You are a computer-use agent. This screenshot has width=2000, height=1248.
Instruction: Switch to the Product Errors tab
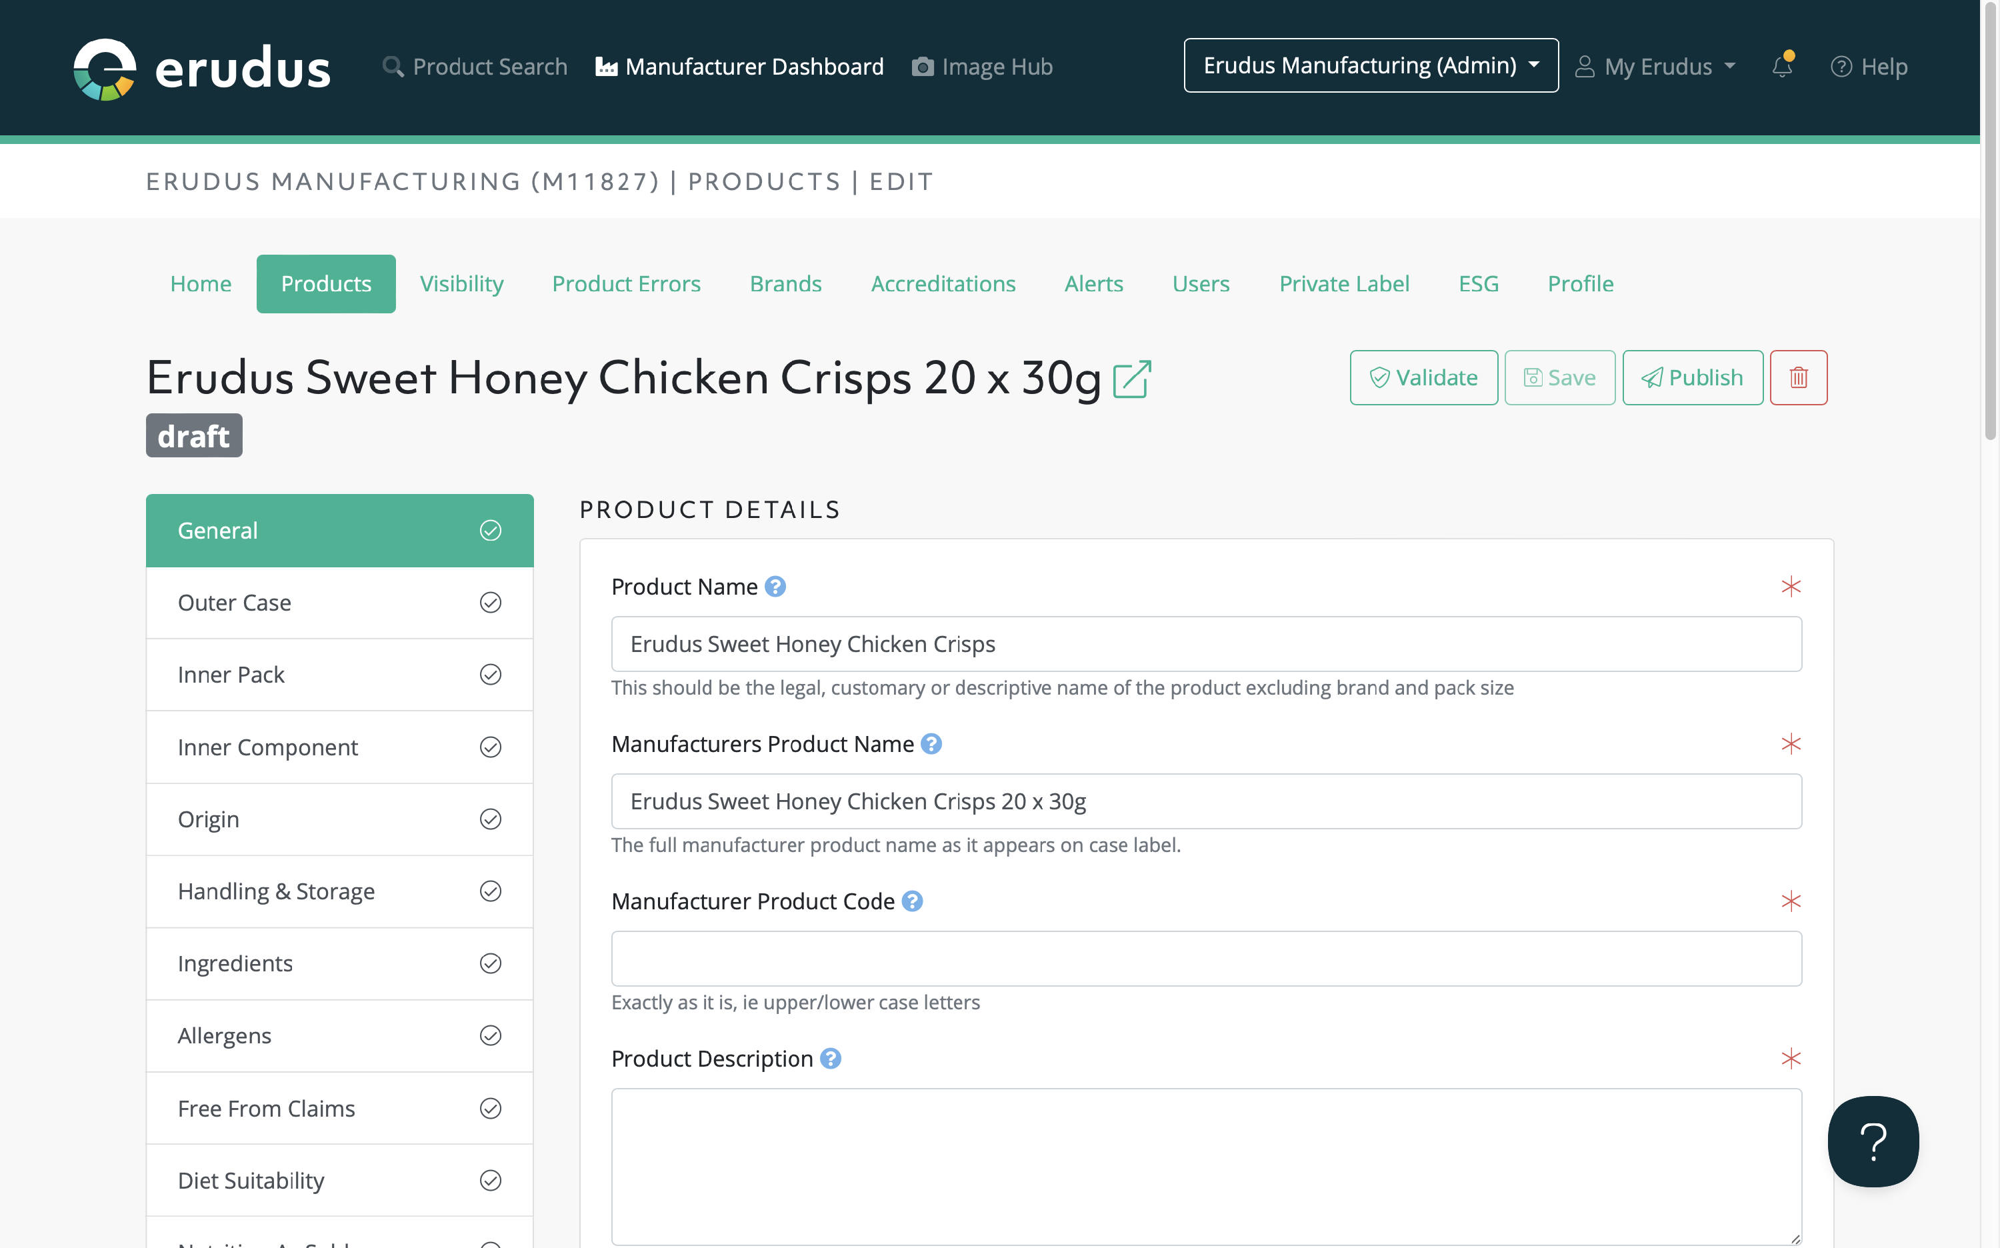[x=626, y=284]
